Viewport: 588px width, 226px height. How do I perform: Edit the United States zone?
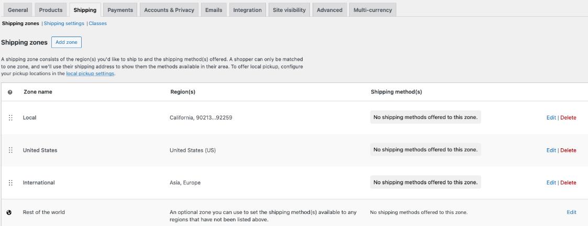click(551, 150)
